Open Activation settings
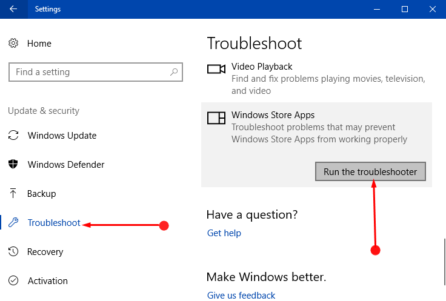The width and height of the screenshot is (446, 301). (x=48, y=281)
